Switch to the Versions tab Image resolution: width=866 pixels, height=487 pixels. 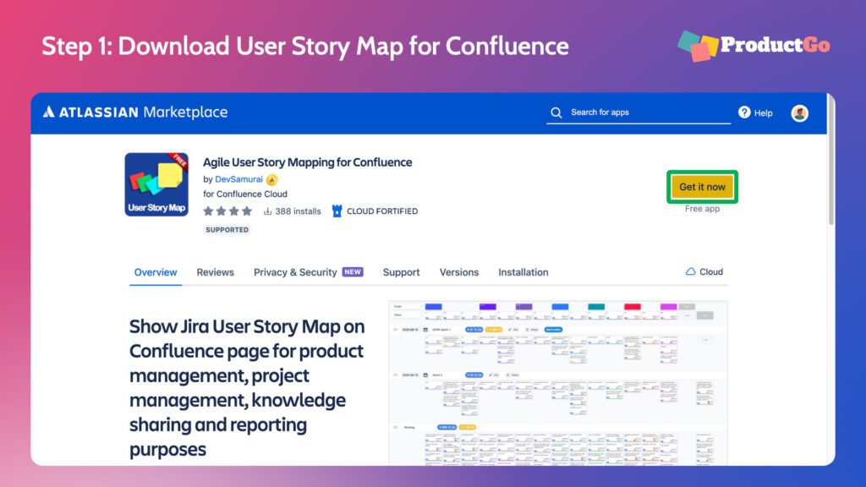point(459,272)
